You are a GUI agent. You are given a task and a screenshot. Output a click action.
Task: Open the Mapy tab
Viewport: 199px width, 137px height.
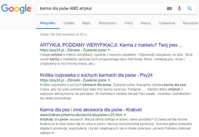click(x=86, y=23)
